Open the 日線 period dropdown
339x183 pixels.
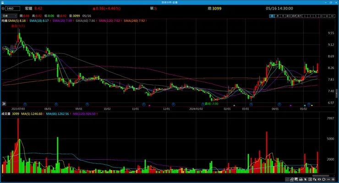(x=9, y=16)
